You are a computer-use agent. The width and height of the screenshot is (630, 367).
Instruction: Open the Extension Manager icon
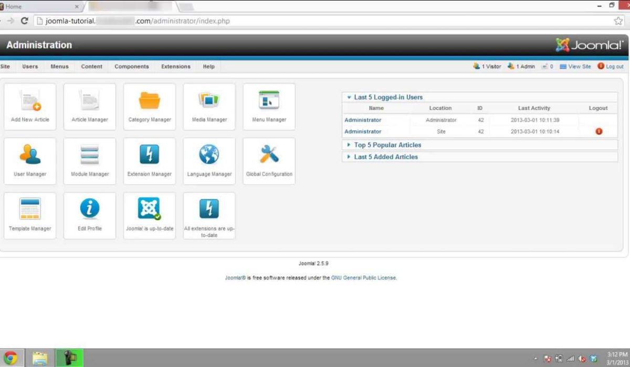click(150, 161)
